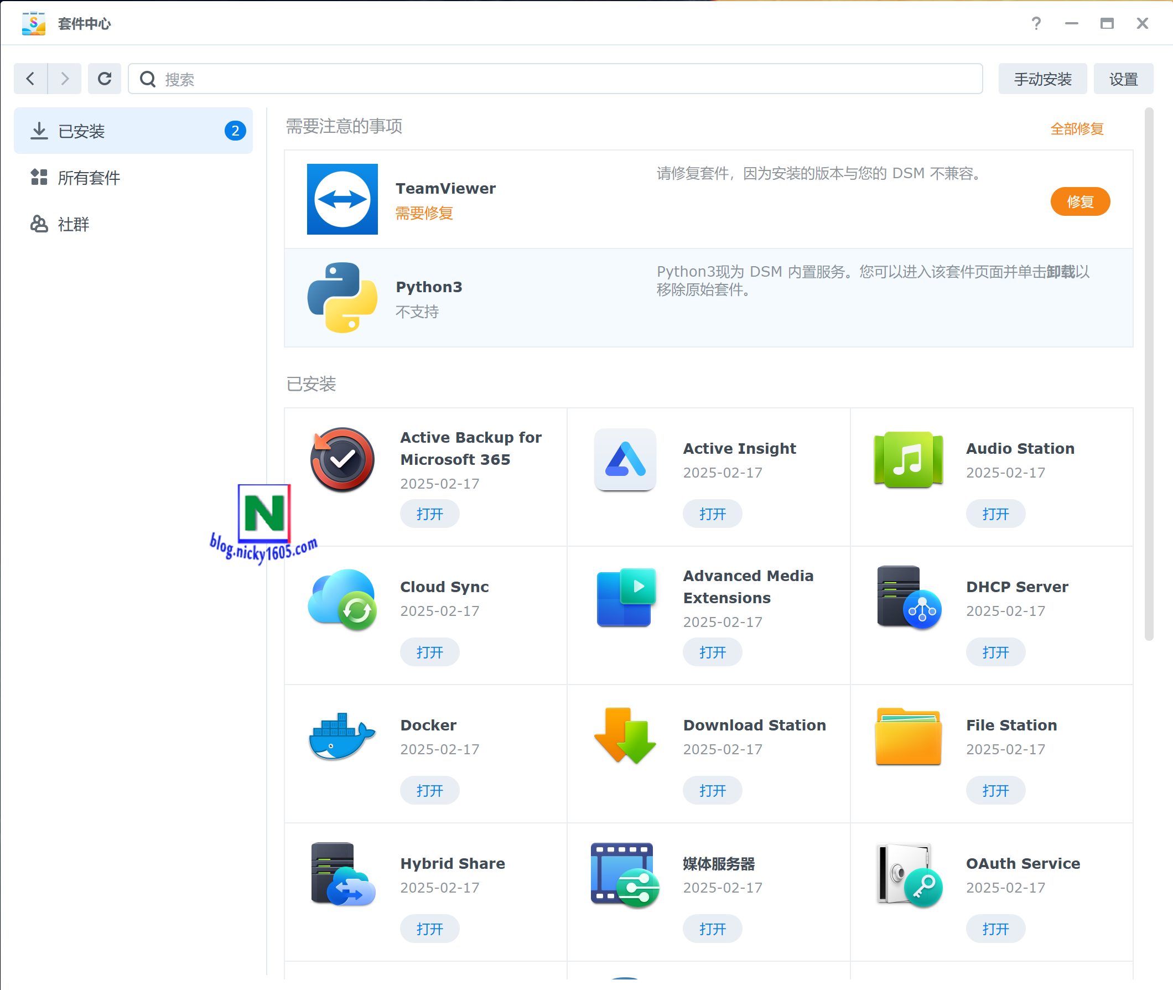Open Active Insight with 打开 button

pyautogui.click(x=712, y=514)
